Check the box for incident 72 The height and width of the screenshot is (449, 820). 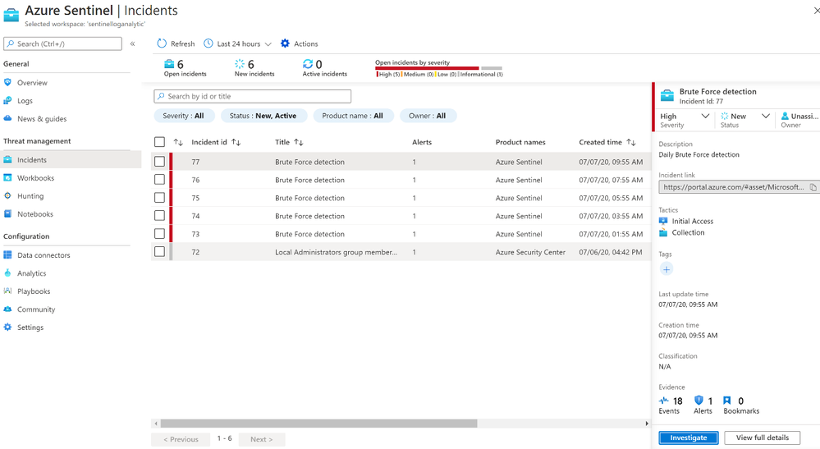coord(159,251)
